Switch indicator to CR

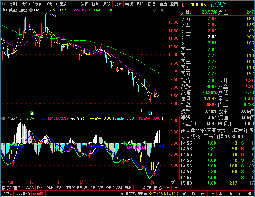(93, 188)
